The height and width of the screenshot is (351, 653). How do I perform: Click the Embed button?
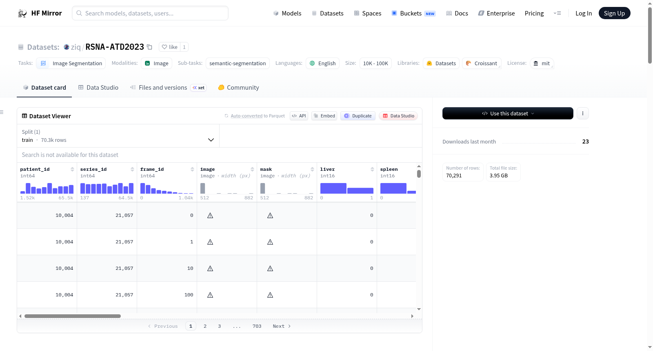[x=324, y=116]
